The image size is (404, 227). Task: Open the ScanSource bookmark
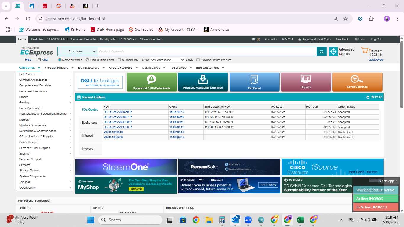click(141, 30)
